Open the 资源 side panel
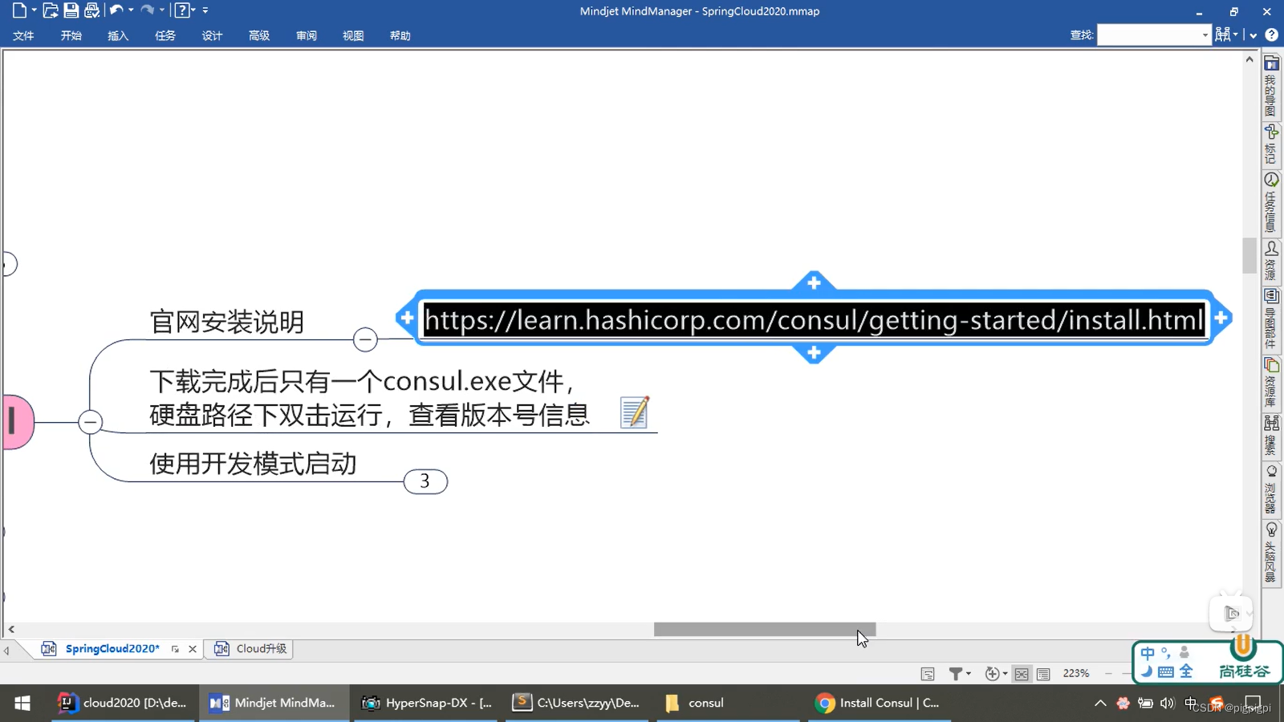The width and height of the screenshot is (1284, 722). (x=1271, y=261)
